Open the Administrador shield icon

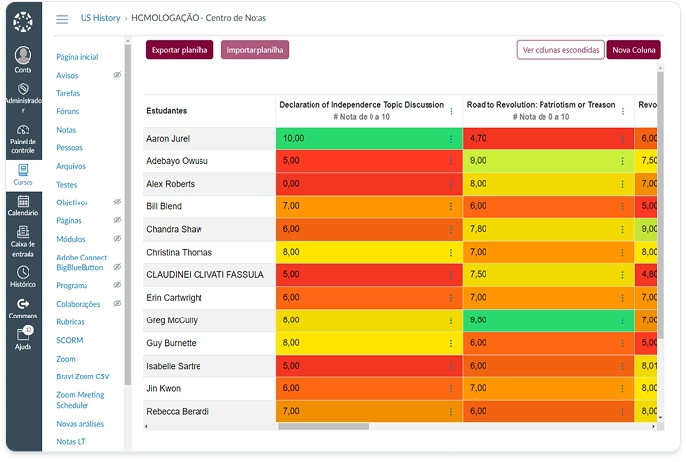pyautogui.click(x=23, y=88)
